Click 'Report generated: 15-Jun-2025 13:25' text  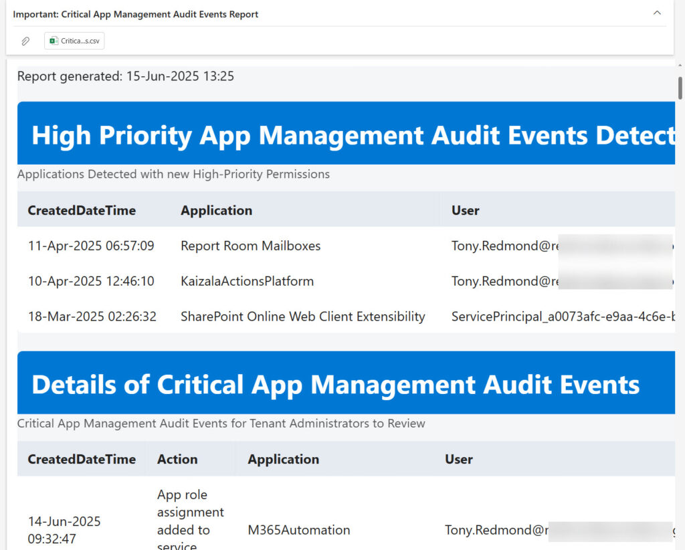point(125,76)
